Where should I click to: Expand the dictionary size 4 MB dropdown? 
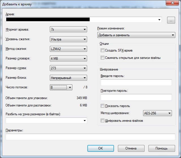coord(68,59)
